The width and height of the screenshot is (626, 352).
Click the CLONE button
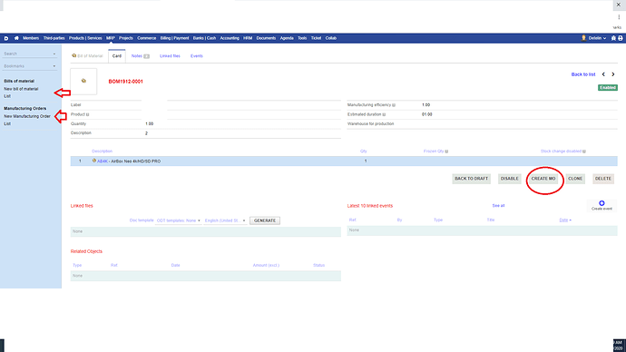pyautogui.click(x=575, y=179)
